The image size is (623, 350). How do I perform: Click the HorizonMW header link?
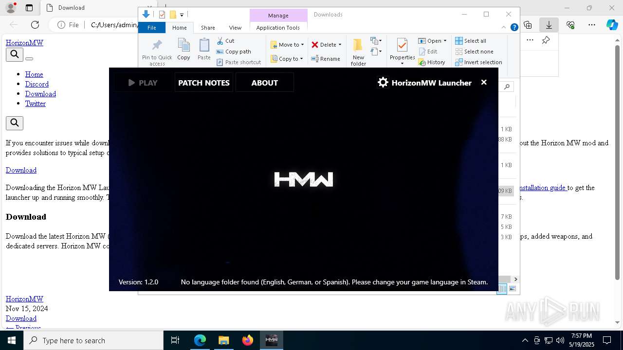point(24,43)
